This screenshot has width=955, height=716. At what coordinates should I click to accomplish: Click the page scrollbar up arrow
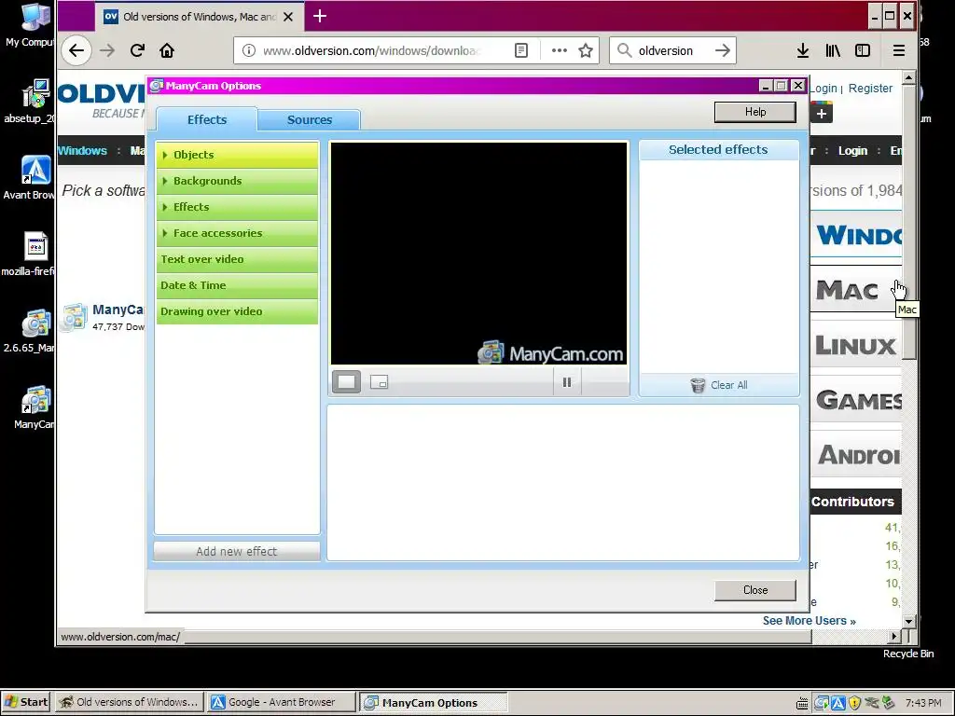[908, 77]
